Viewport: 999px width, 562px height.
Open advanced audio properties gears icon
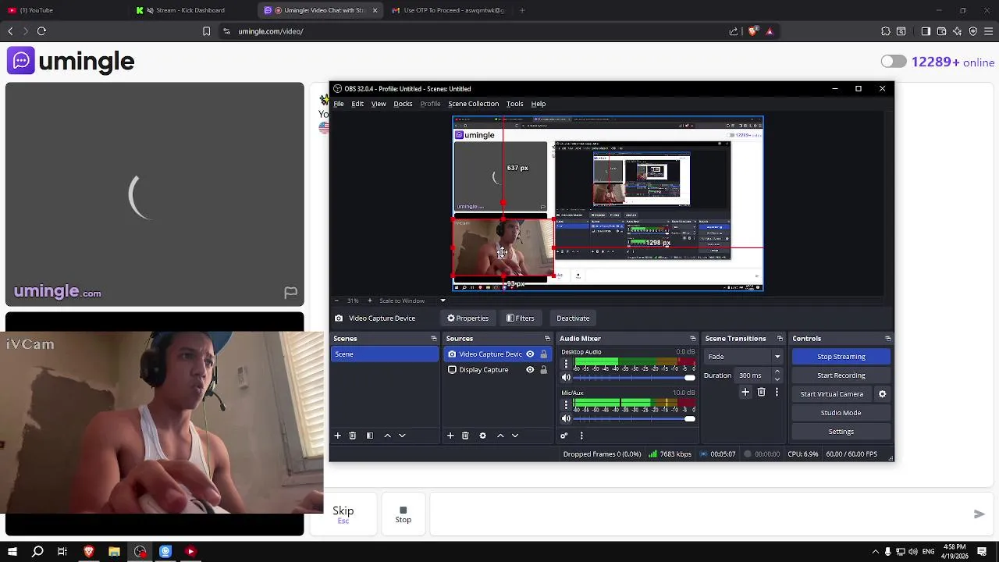(563, 436)
